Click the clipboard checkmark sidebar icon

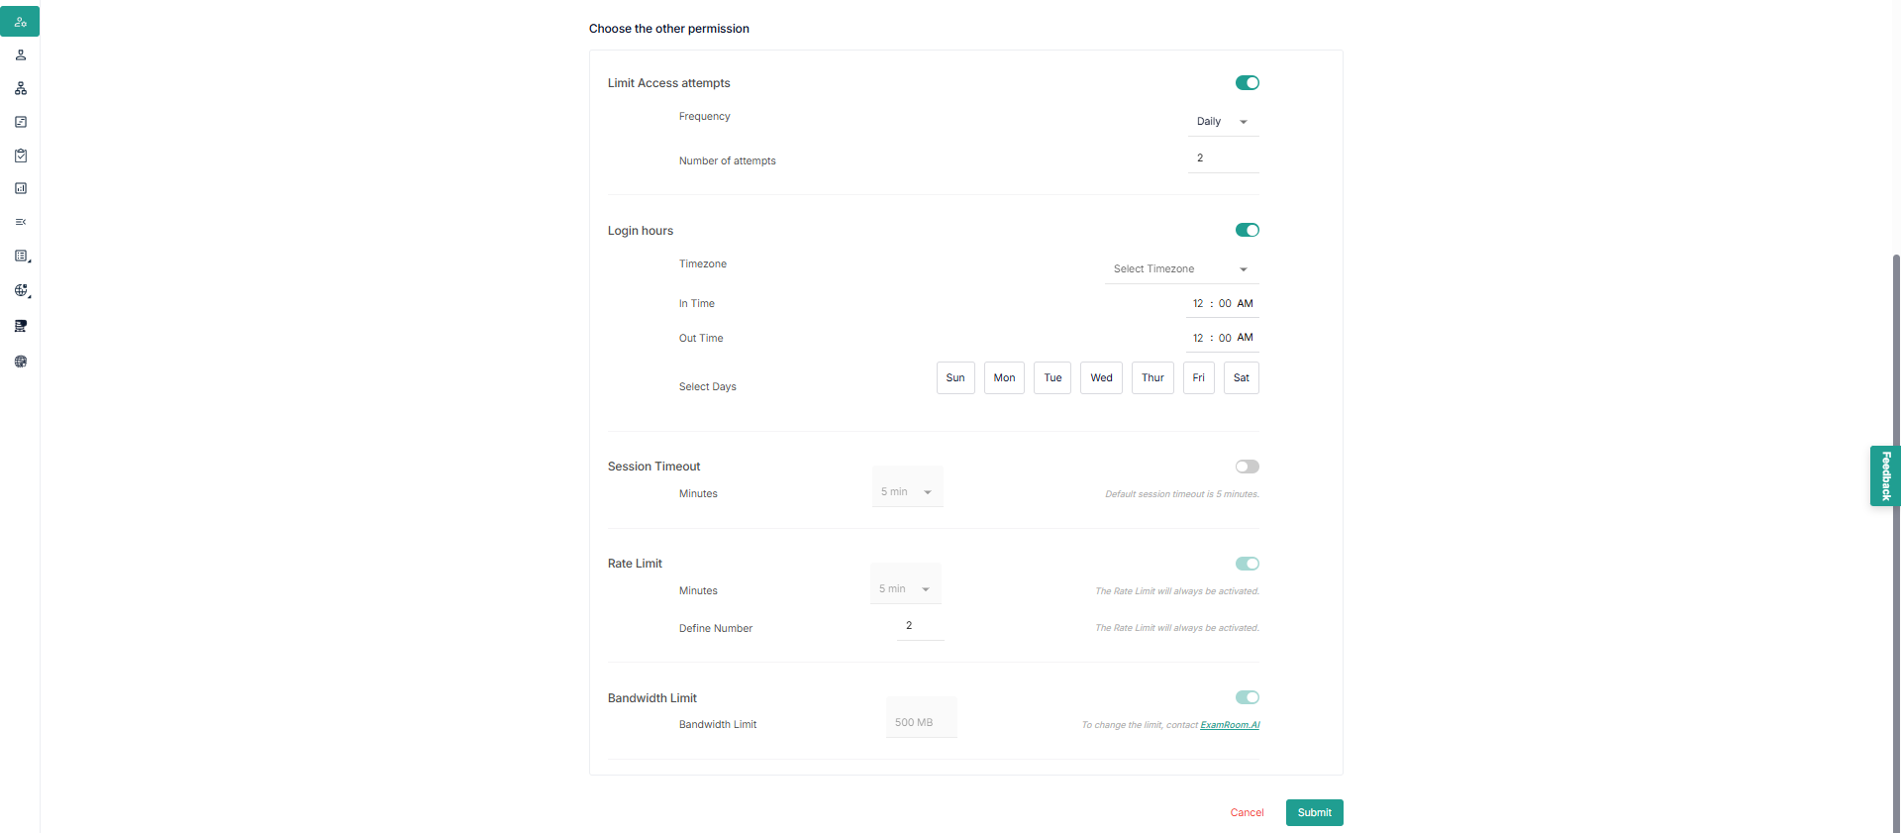20,156
